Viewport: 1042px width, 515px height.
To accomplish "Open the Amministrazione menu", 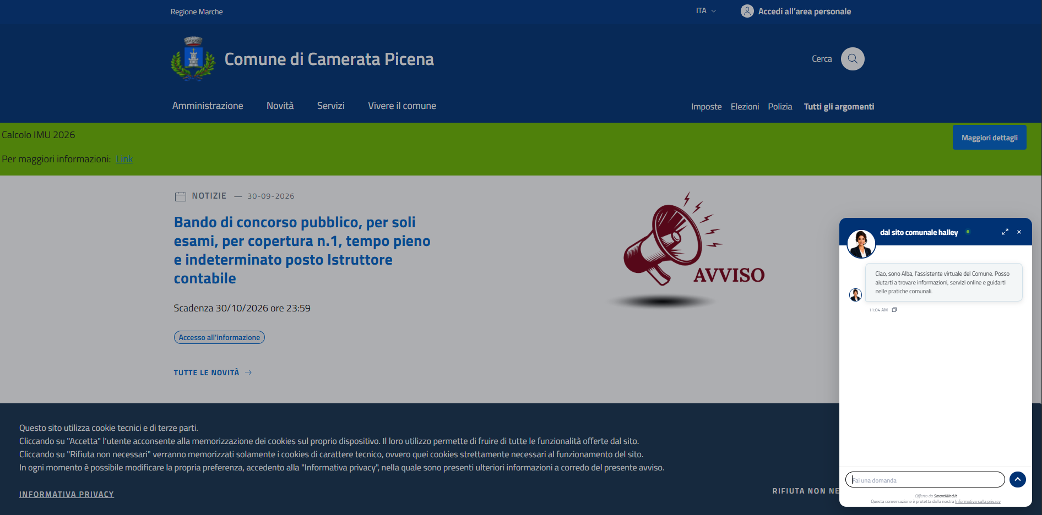I will (x=208, y=106).
